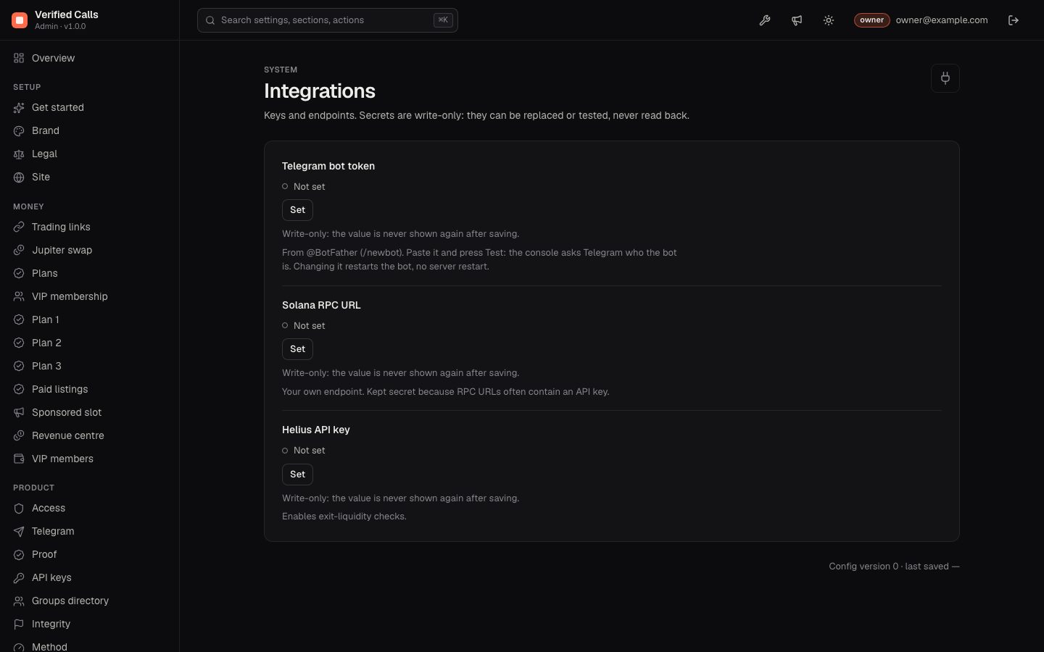Focus the search settings field

(328, 20)
